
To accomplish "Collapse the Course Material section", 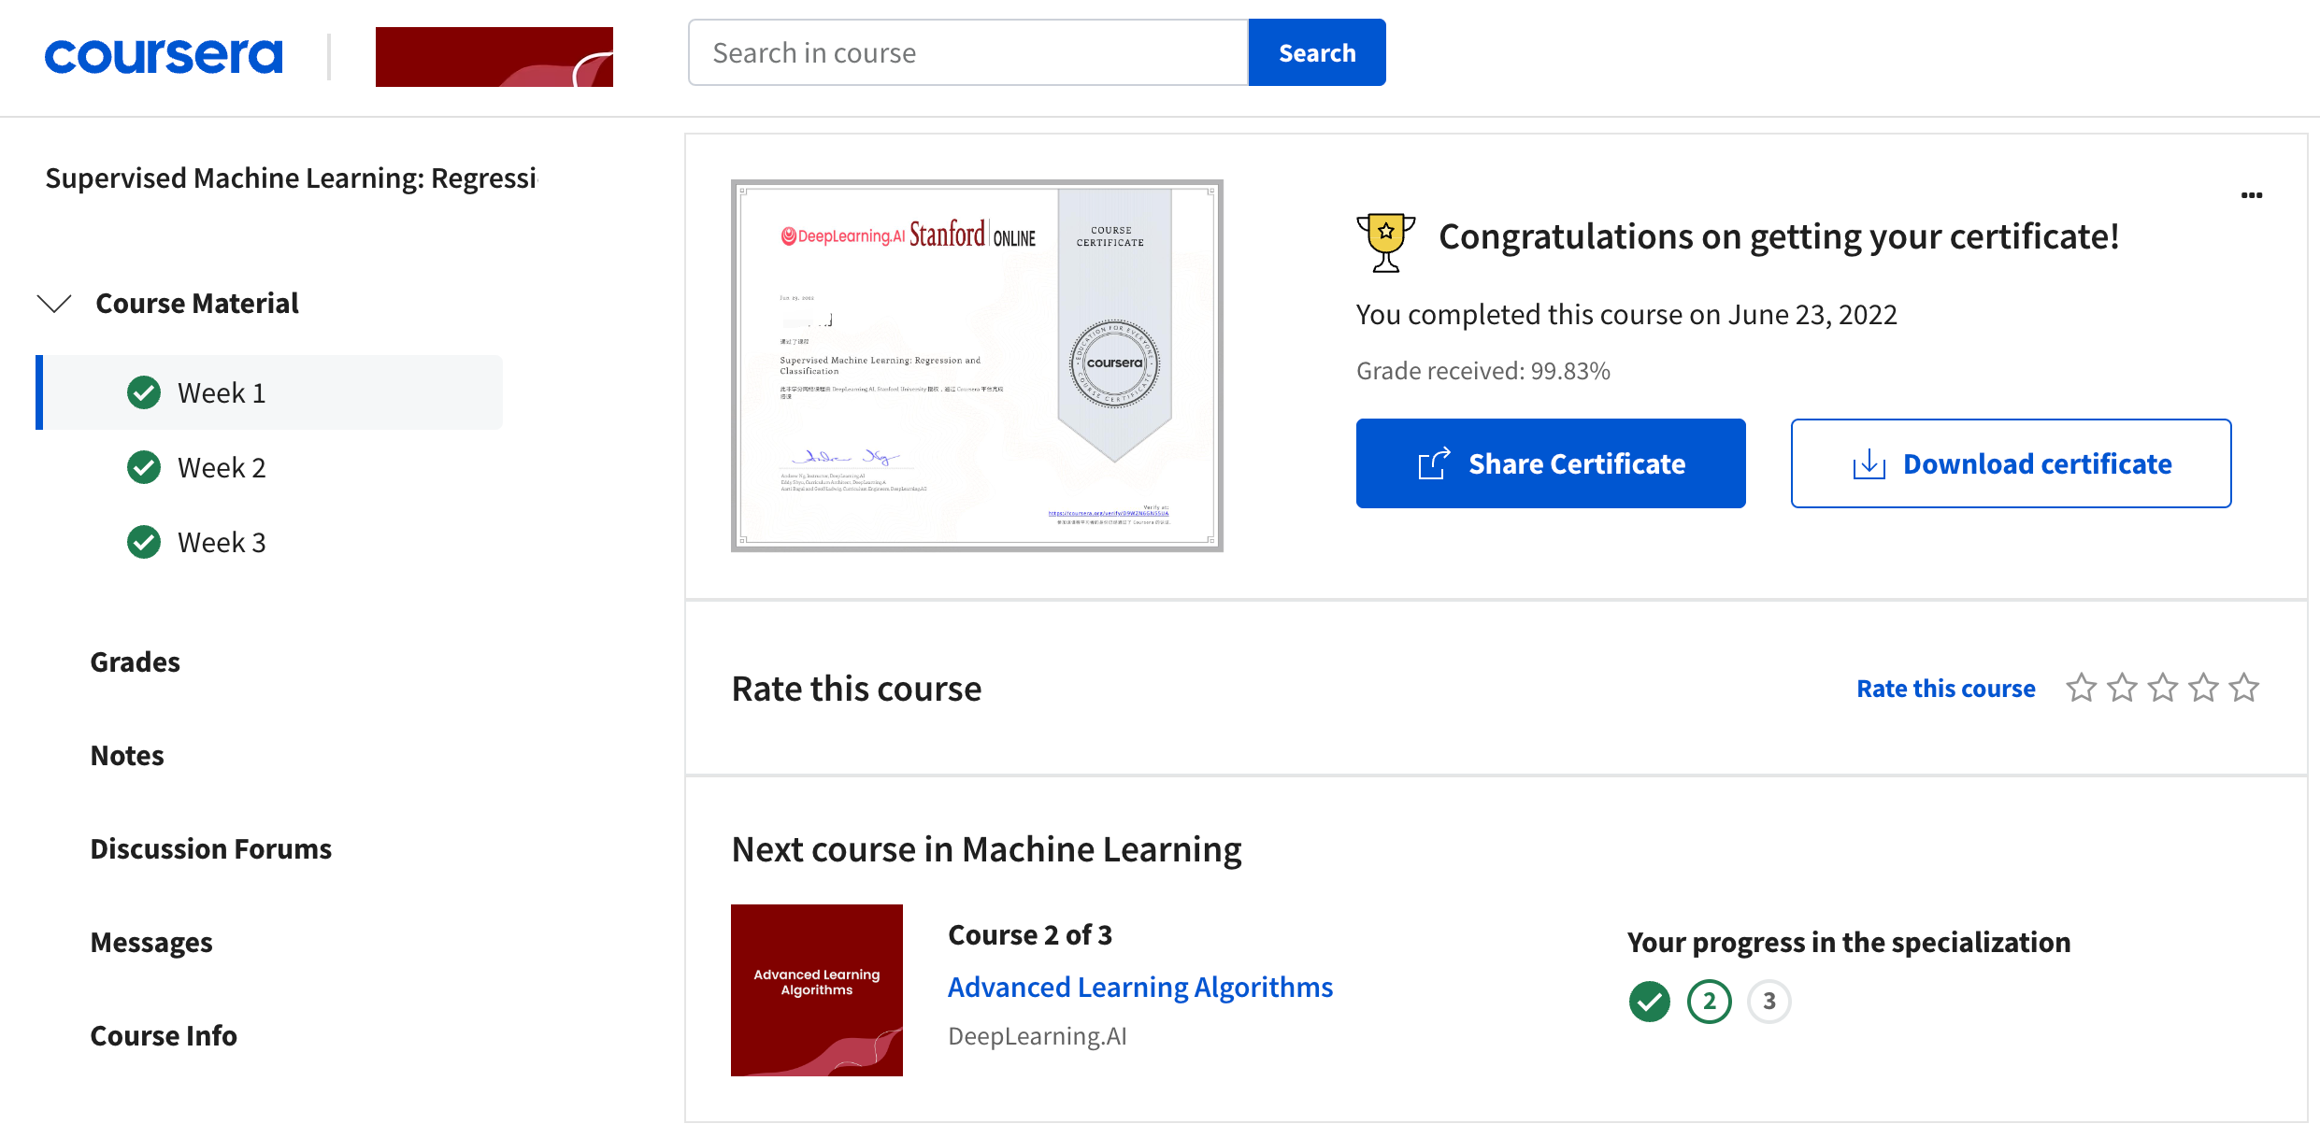I will [54, 304].
